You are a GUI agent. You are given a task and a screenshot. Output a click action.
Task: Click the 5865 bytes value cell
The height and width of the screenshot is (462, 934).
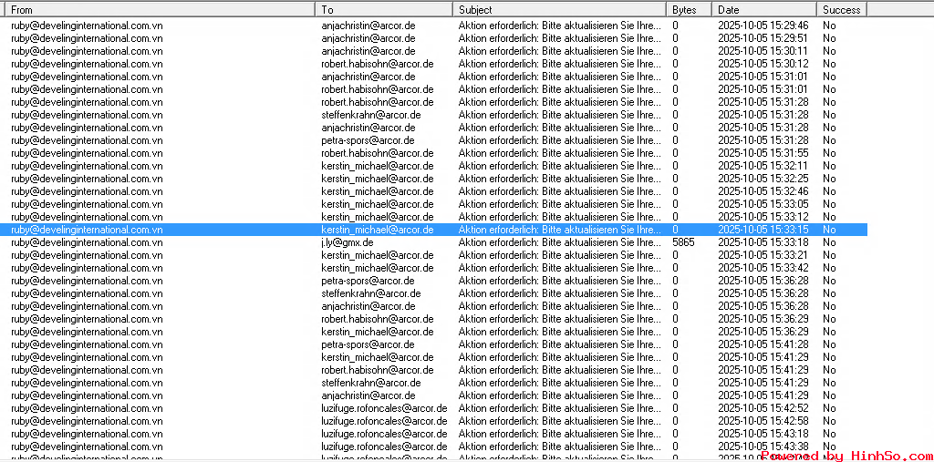[683, 242]
